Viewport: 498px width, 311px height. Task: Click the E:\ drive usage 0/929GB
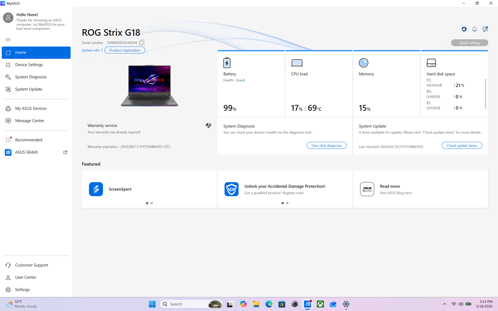pyautogui.click(x=433, y=108)
